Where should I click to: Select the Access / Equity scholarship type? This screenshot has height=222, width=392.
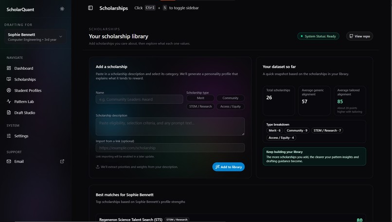[230, 106]
